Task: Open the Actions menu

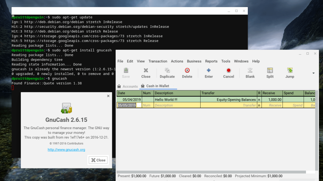Action: 177,61
